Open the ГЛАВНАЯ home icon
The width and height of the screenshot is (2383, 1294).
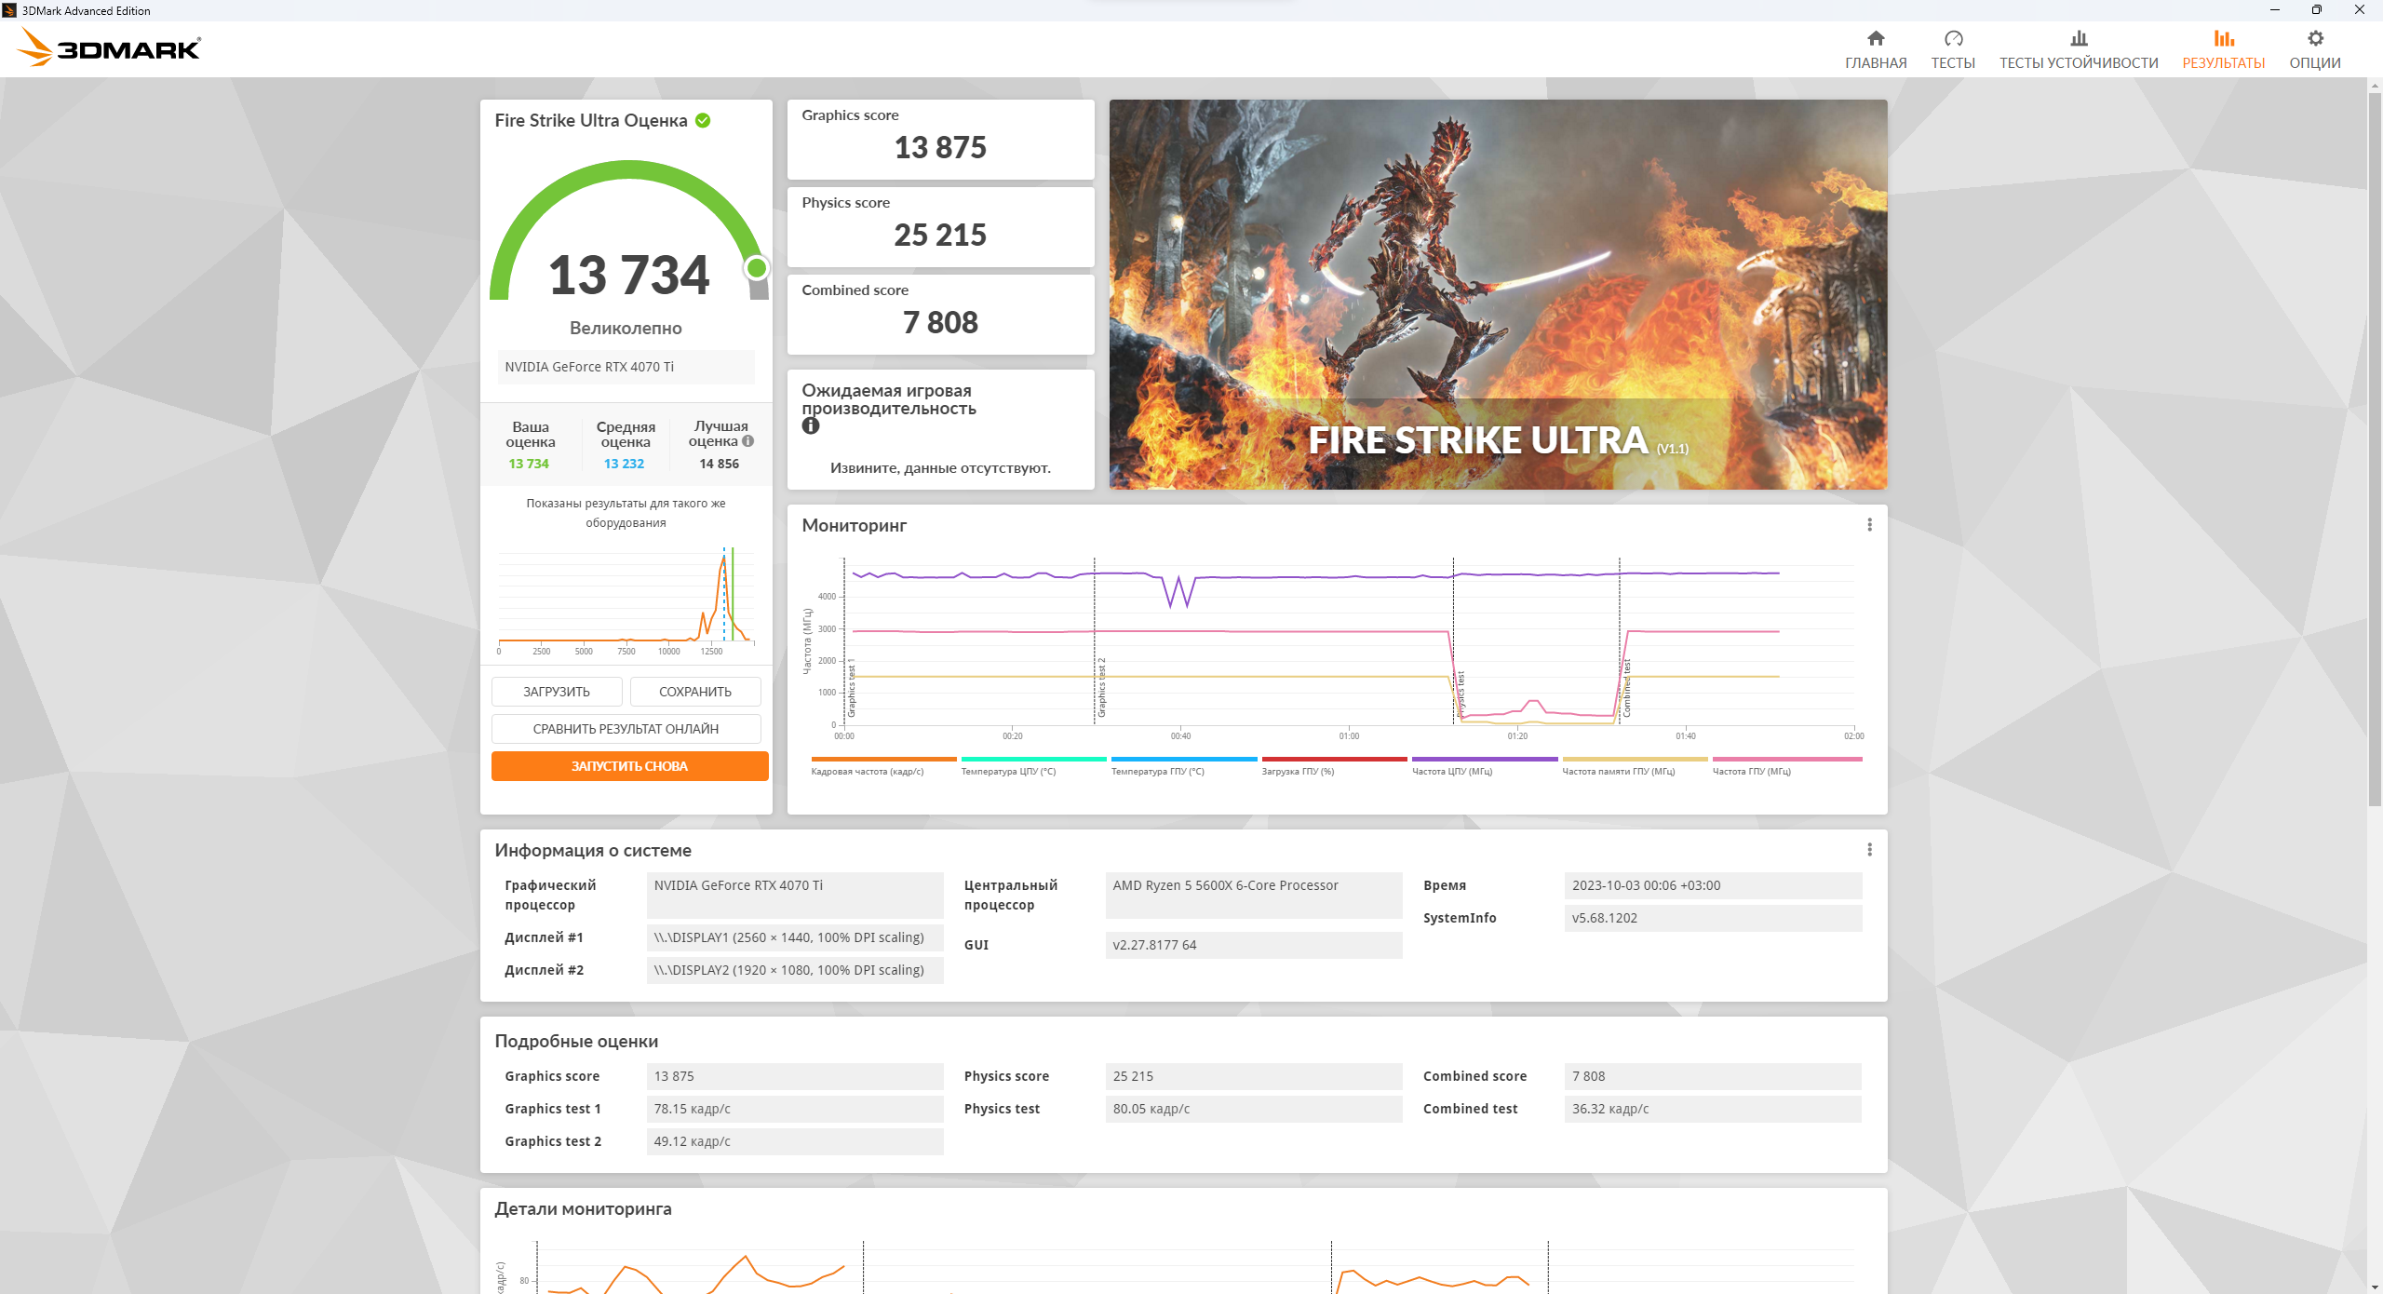coord(1875,38)
